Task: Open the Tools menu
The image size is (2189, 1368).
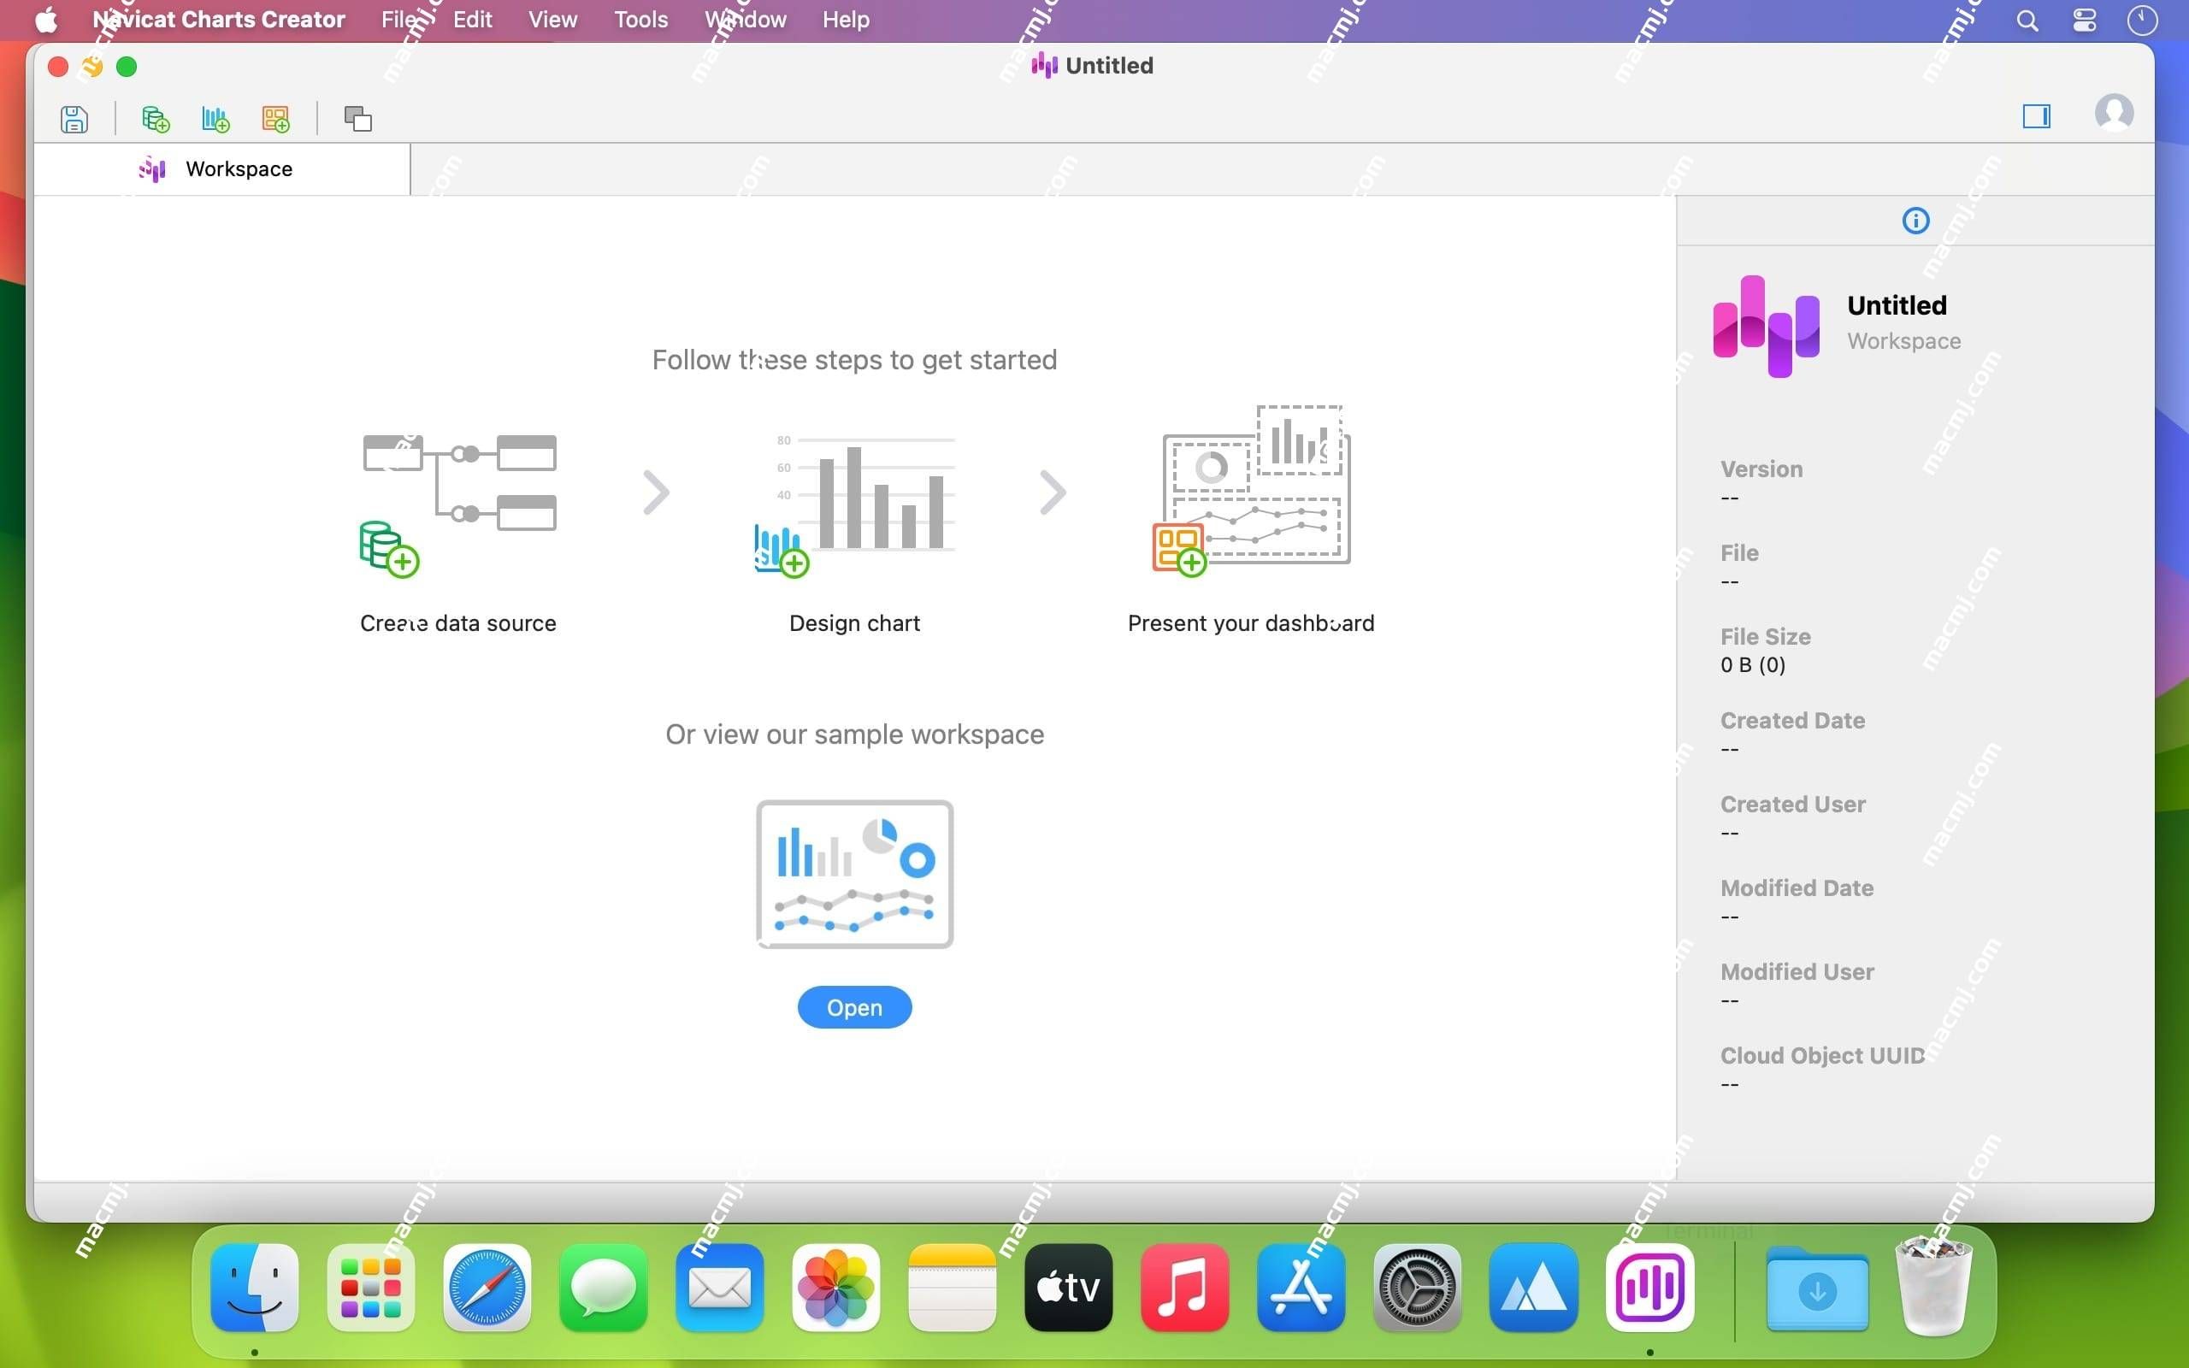Action: point(640,19)
